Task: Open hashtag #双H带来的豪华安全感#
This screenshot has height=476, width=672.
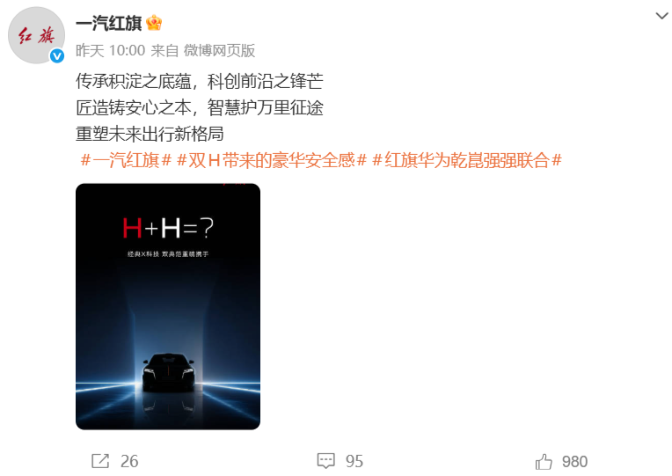Action: 272,160
